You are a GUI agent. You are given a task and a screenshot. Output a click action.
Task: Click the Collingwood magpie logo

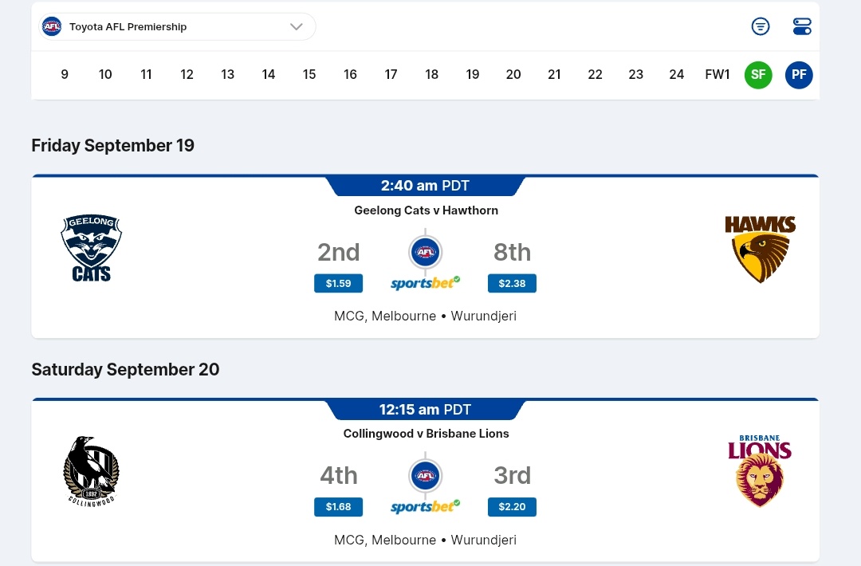click(x=92, y=471)
